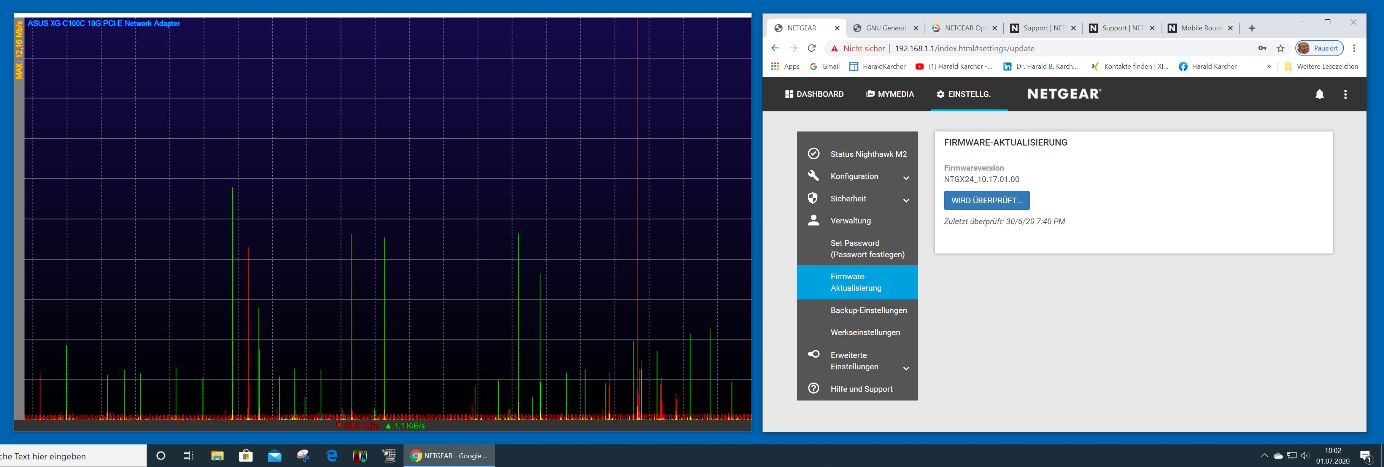The height and width of the screenshot is (467, 1384).
Task: Click the bookmark star icon
Action: pyautogui.click(x=1280, y=48)
